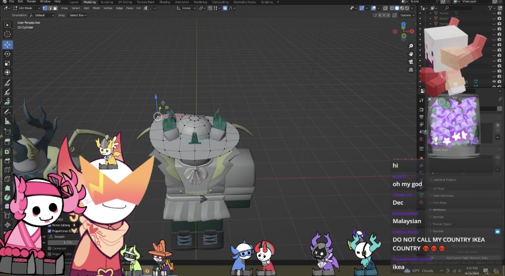The height and width of the screenshot is (276, 505).
Task: Open the Render menu
Action: [x=31, y=2]
